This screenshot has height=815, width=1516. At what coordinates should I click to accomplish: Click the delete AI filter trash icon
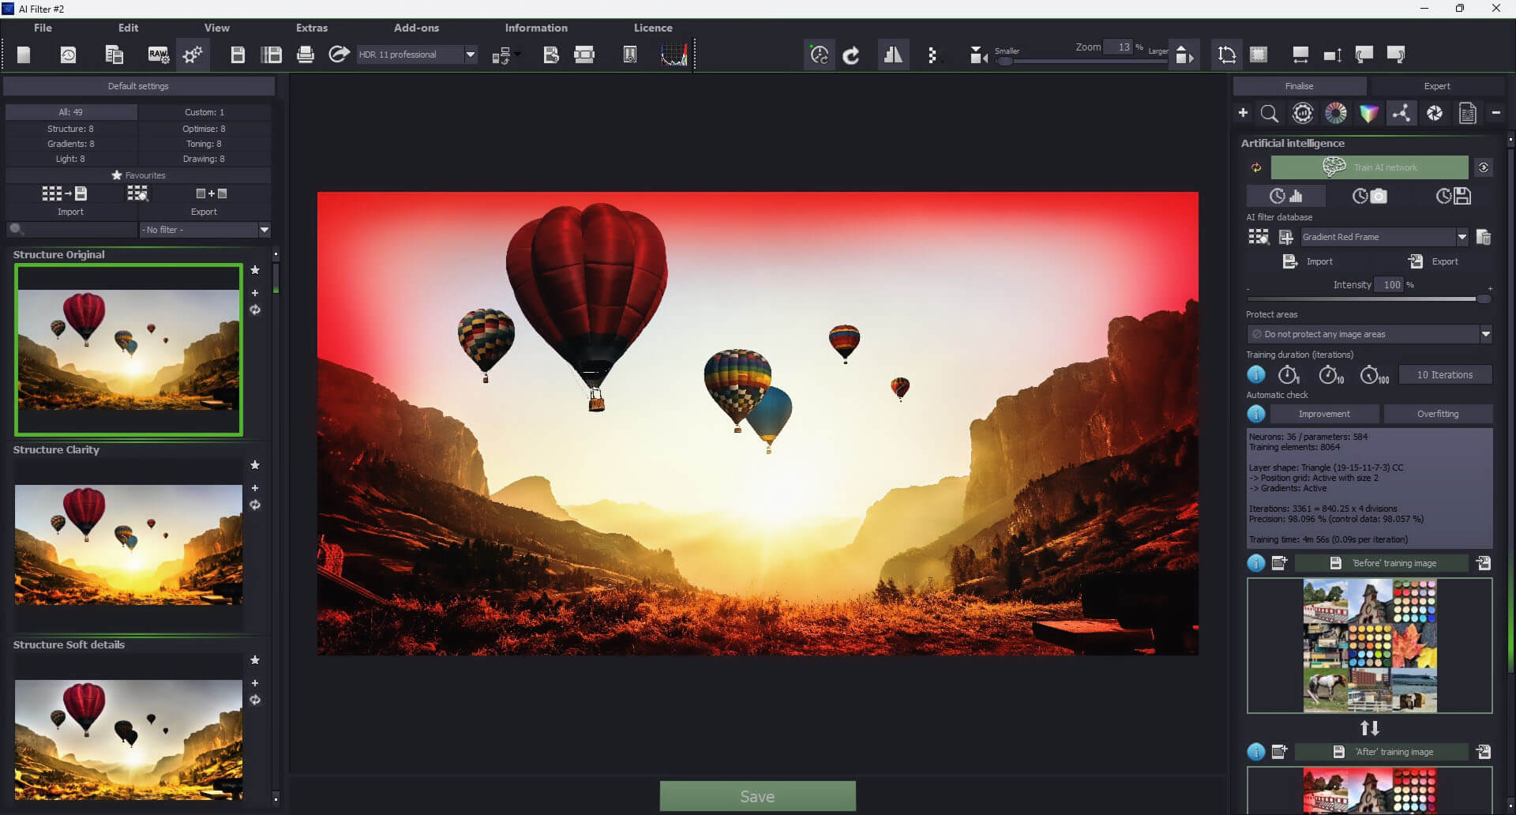point(1483,237)
